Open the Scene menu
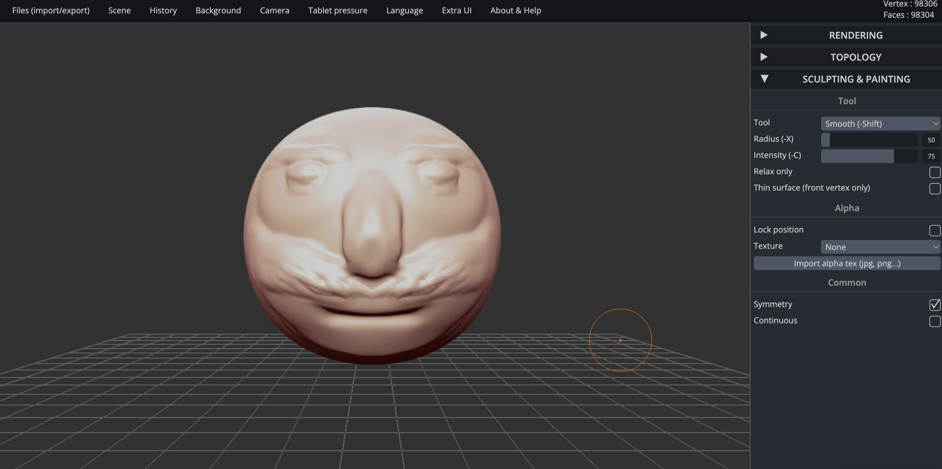 [x=119, y=10]
